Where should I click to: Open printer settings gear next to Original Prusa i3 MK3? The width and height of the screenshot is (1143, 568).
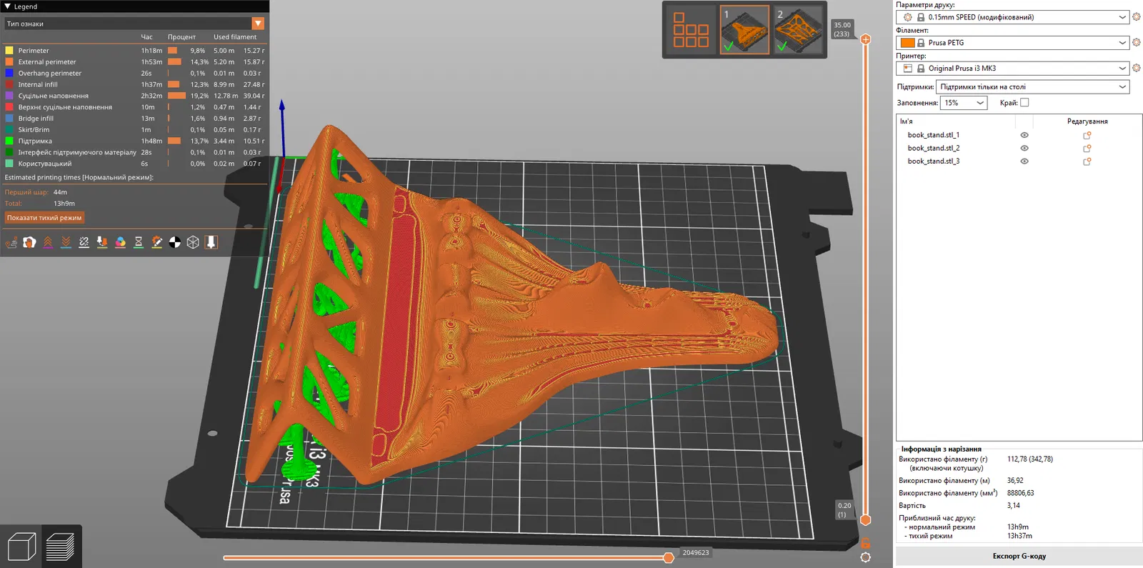[1137, 69]
